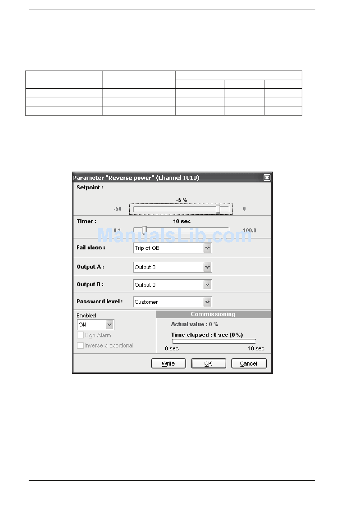
Task: Click the Write button
Action: (x=168, y=363)
